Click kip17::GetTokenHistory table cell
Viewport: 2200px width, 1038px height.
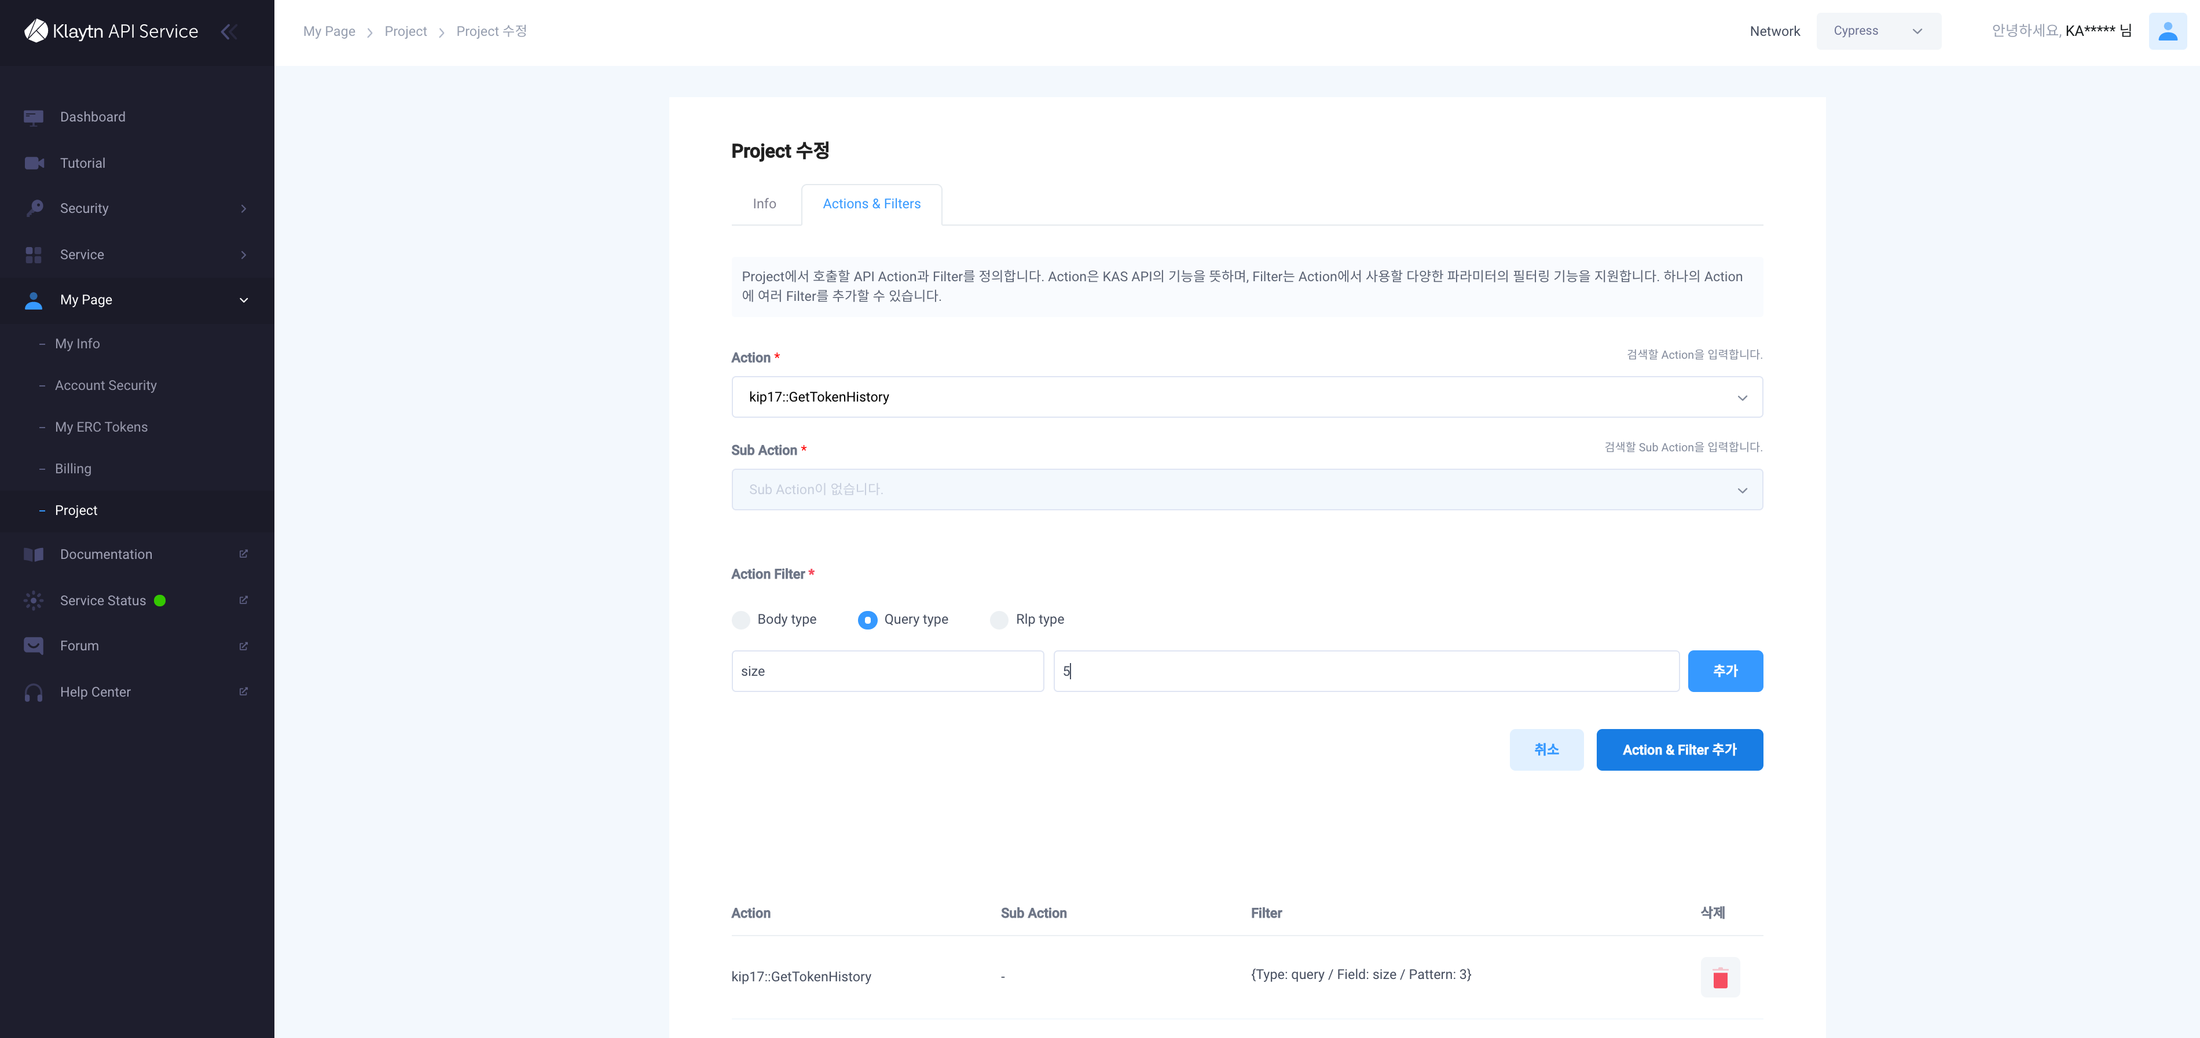801,977
